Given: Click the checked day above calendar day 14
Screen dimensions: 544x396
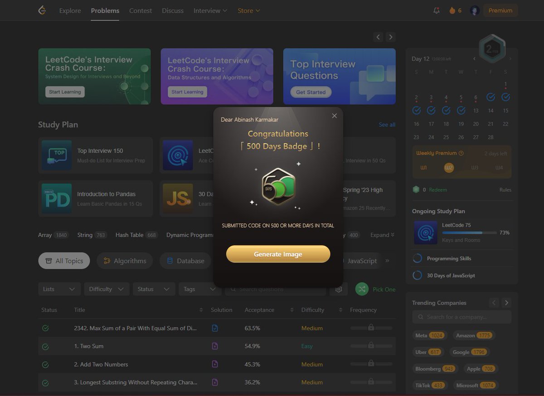Looking at the screenshot, I should (x=491, y=97).
